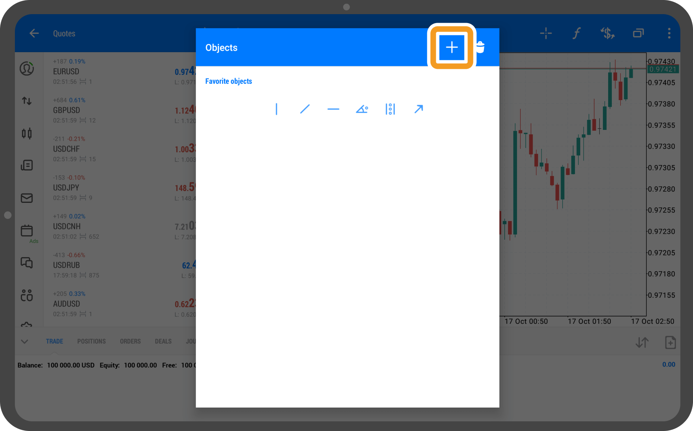Switch to the Orders tab
Image resolution: width=693 pixels, height=431 pixels.
click(130, 341)
